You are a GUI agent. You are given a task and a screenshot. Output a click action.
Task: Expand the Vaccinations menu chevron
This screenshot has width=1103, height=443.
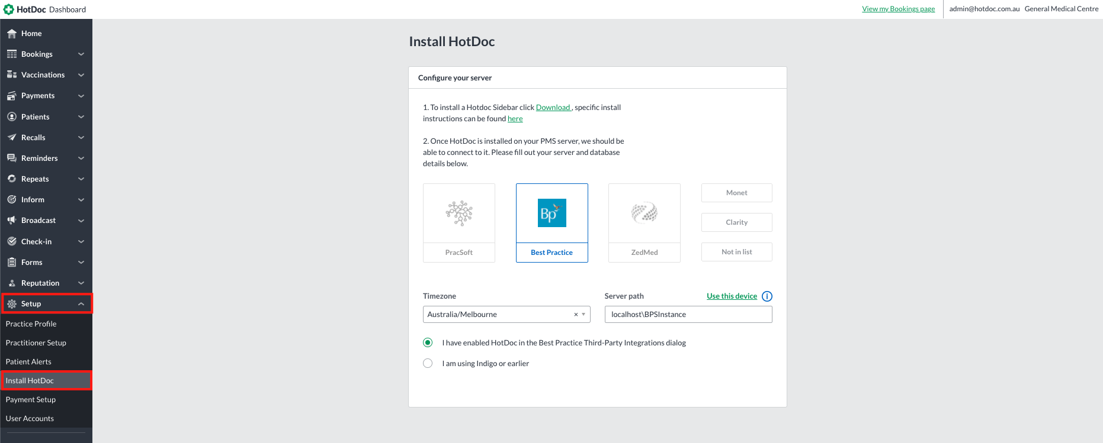tap(81, 75)
